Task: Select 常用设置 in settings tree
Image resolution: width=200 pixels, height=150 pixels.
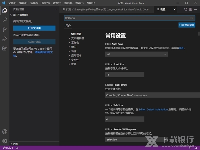Action: [x=76, y=34]
